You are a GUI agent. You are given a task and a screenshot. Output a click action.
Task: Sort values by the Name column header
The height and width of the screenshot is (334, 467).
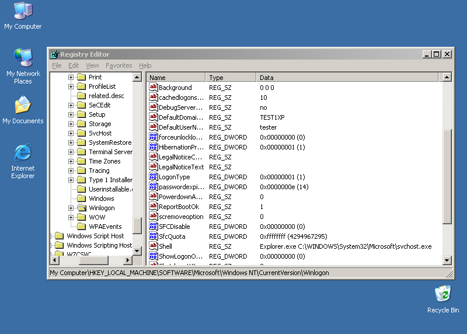point(176,78)
